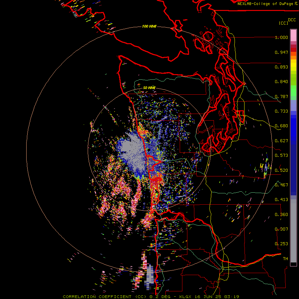
Task: Click the DCC legend heading
Action: [x=292, y=20]
